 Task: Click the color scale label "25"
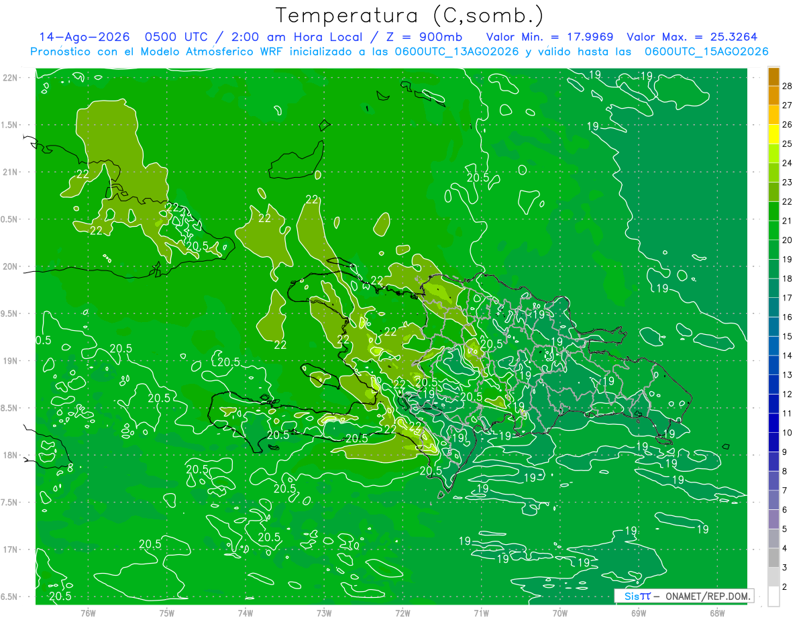point(788,144)
